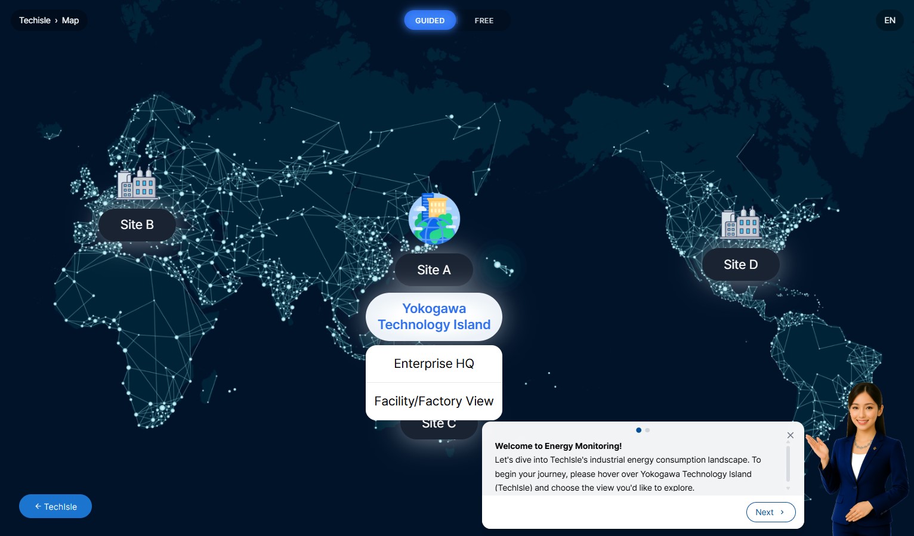This screenshot has height=536, width=914.
Task: Select the Site B factory icon
Action: [137, 185]
